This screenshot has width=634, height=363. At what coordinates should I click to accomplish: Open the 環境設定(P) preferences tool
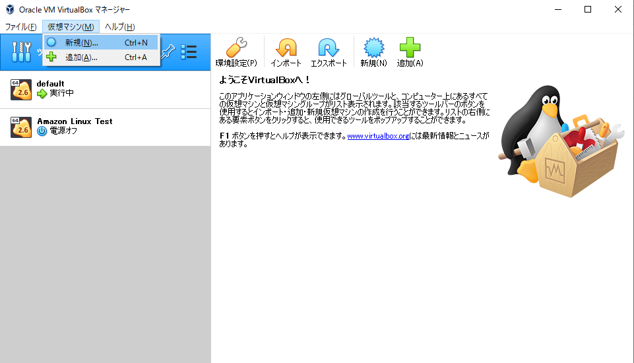236,51
